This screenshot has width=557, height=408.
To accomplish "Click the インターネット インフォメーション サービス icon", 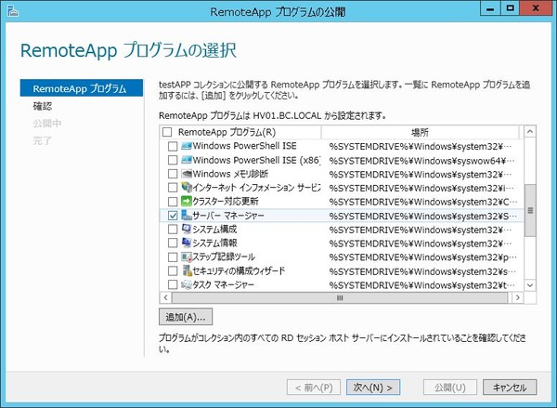I will (x=187, y=187).
